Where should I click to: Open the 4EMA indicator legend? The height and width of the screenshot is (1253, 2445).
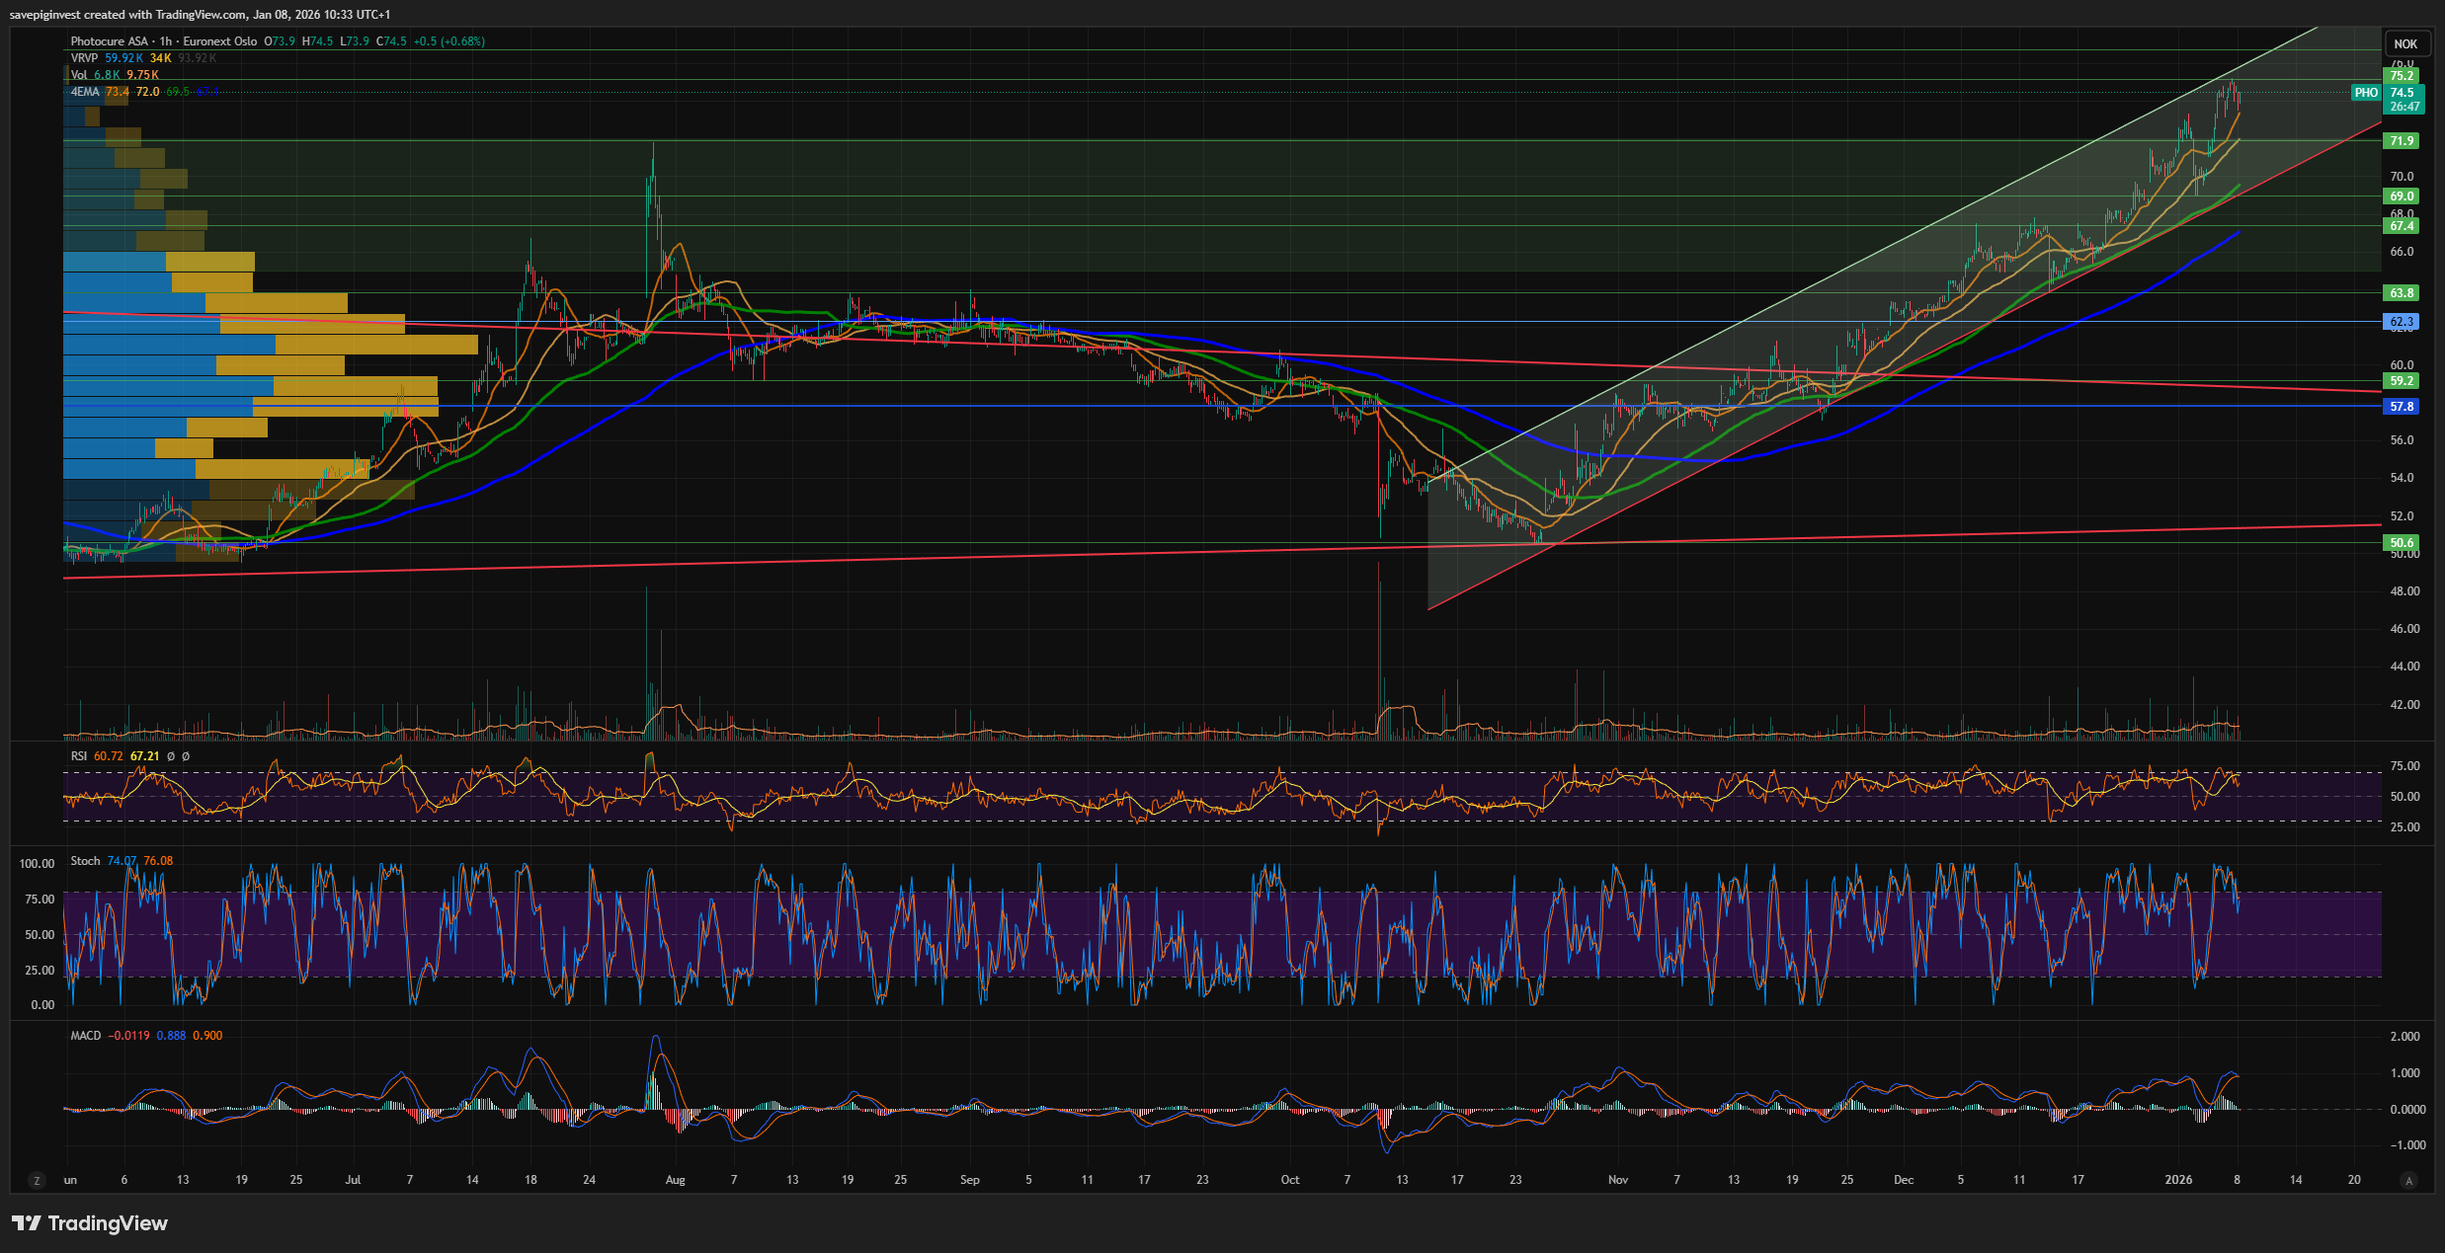pos(85,92)
